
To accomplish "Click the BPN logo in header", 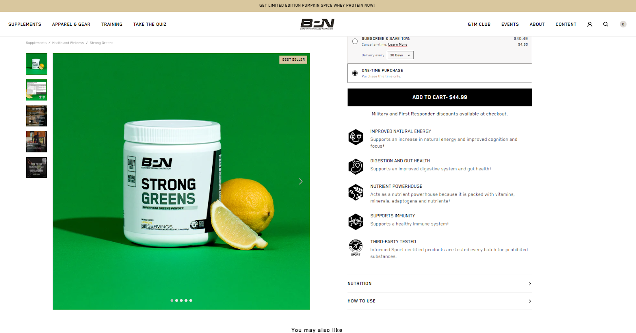I will point(317,24).
